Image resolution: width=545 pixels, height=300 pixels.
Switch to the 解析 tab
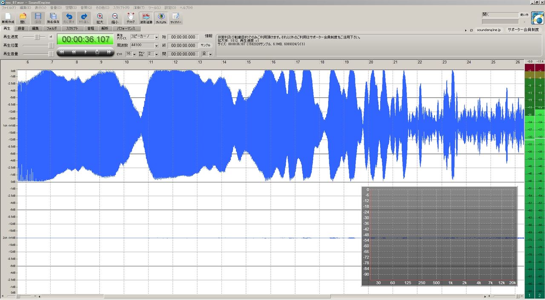point(104,29)
